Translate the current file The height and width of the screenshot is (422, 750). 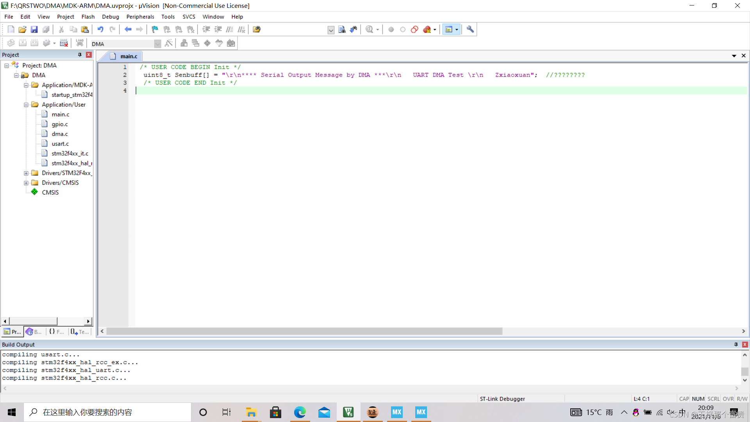pyautogui.click(x=11, y=43)
